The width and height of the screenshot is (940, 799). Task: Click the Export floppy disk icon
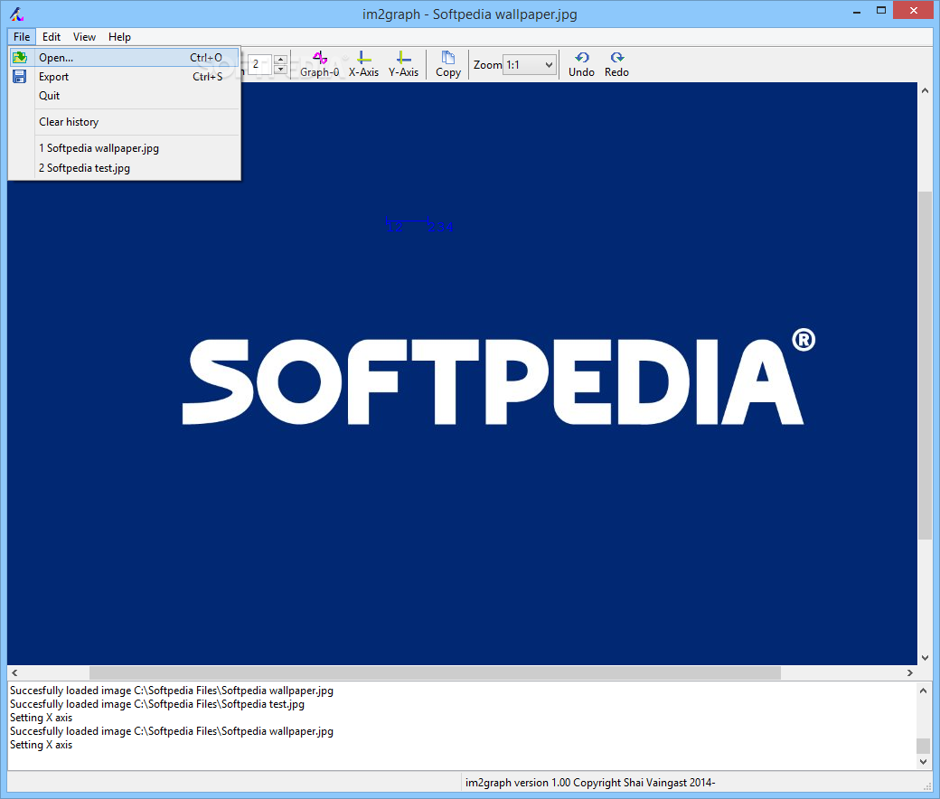pos(20,76)
